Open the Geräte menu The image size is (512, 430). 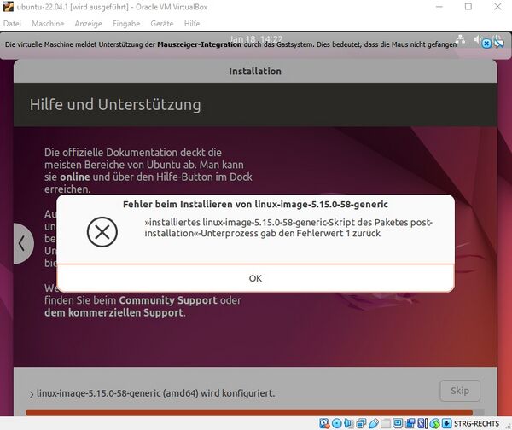coord(161,24)
